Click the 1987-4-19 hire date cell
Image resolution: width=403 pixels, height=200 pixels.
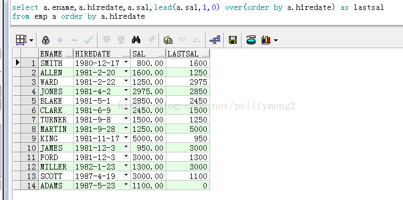(102, 176)
